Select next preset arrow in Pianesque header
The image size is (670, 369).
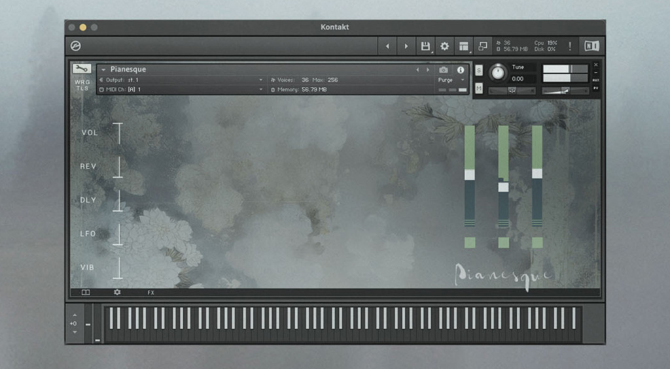[x=428, y=69]
